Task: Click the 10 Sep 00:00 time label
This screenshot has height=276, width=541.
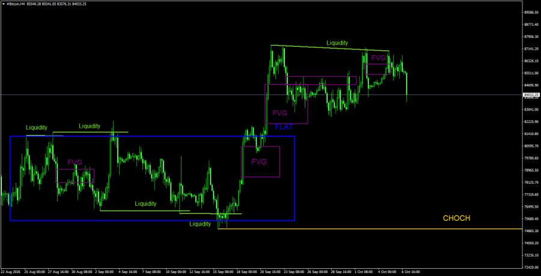Action: tap(176, 272)
